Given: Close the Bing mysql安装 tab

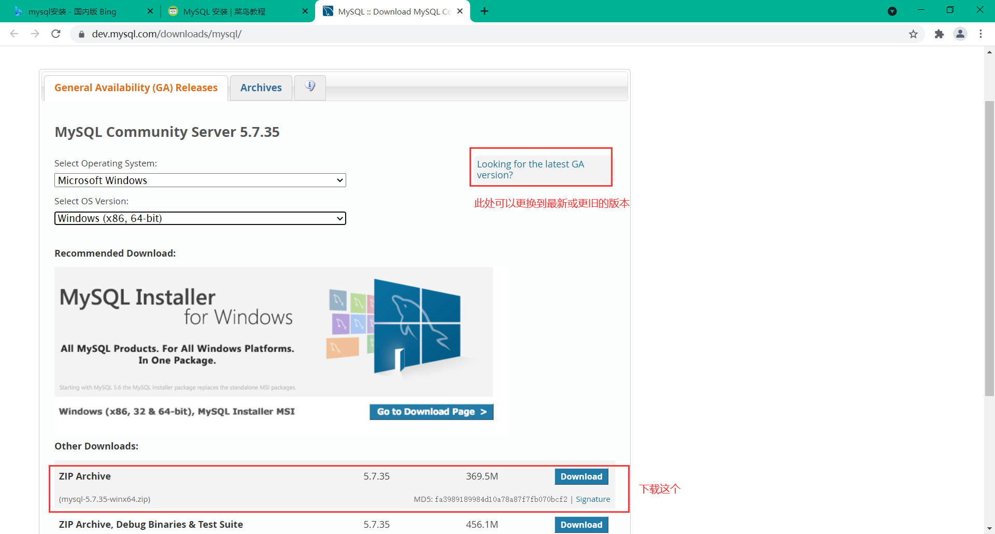Looking at the screenshot, I should 150,11.
